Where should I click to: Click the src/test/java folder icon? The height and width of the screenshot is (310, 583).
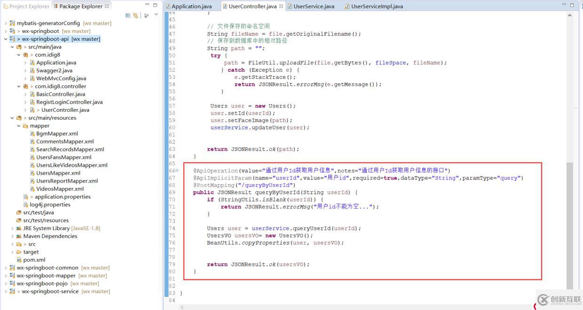(x=19, y=212)
